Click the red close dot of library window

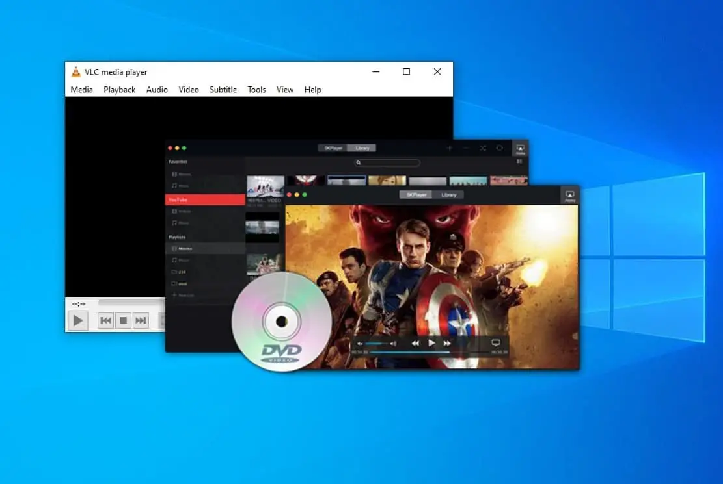[170, 148]
